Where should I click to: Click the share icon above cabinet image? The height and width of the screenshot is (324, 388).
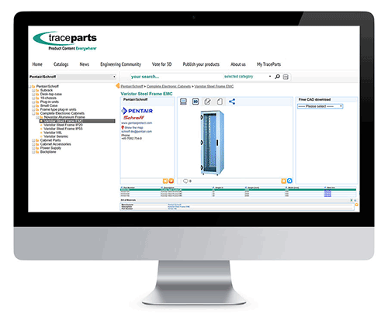[232, 102]
